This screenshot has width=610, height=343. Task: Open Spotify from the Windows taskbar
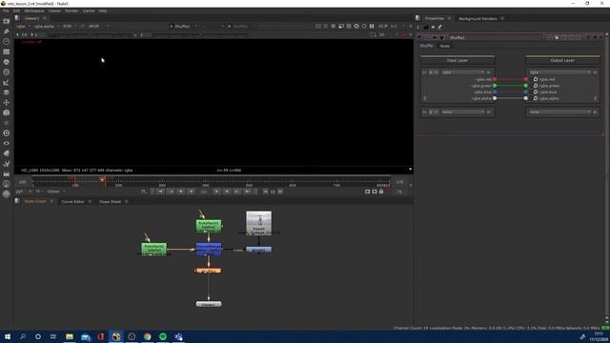tap(163, 336)
